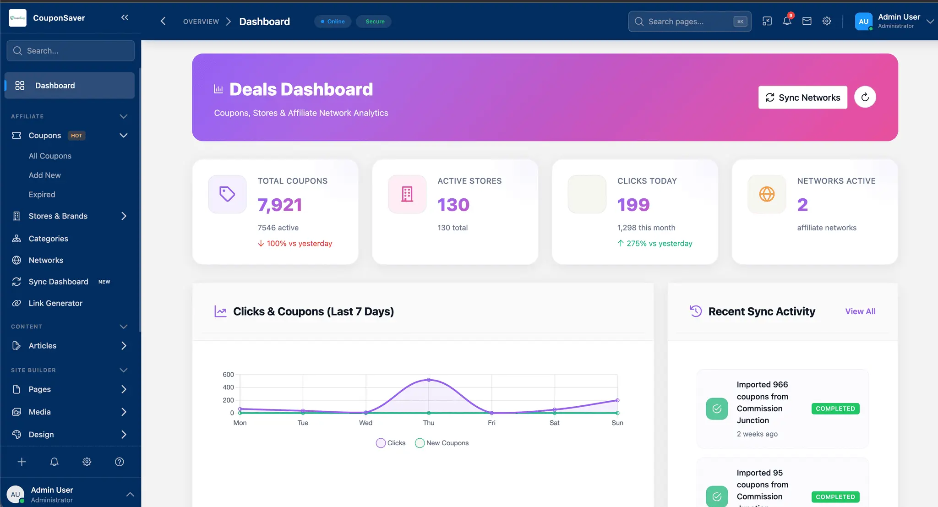The image size is (938, 507).
Task: Click the Total Coupons tag icon
Action: tap(227, 194)
